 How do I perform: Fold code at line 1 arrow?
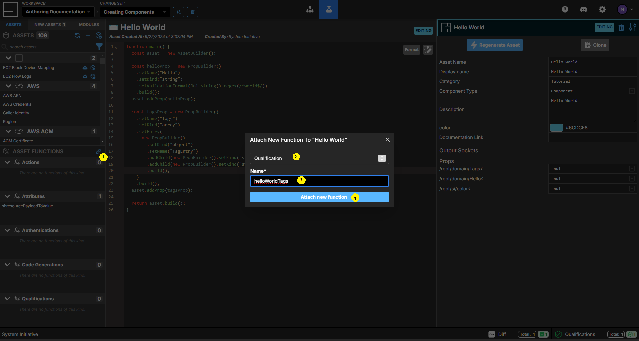116,47
